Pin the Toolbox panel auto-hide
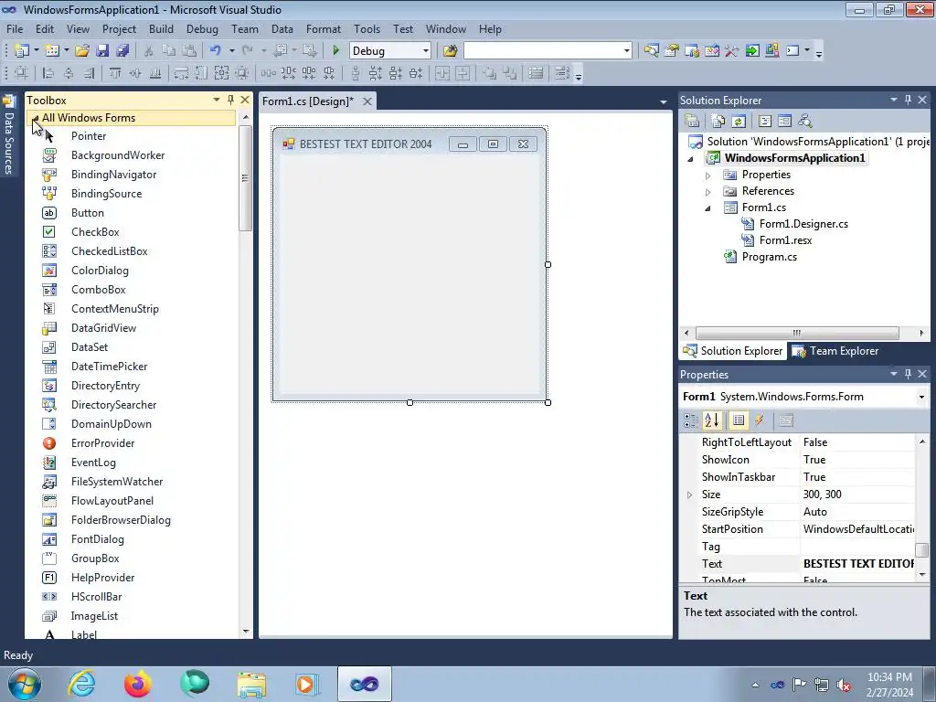This screenshot has width=936, height=702. pos(231,100)
